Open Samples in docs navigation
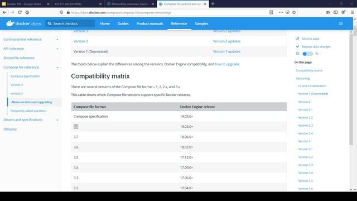The image size is (357, 201). pyautogui.click(x=201, y=23)
